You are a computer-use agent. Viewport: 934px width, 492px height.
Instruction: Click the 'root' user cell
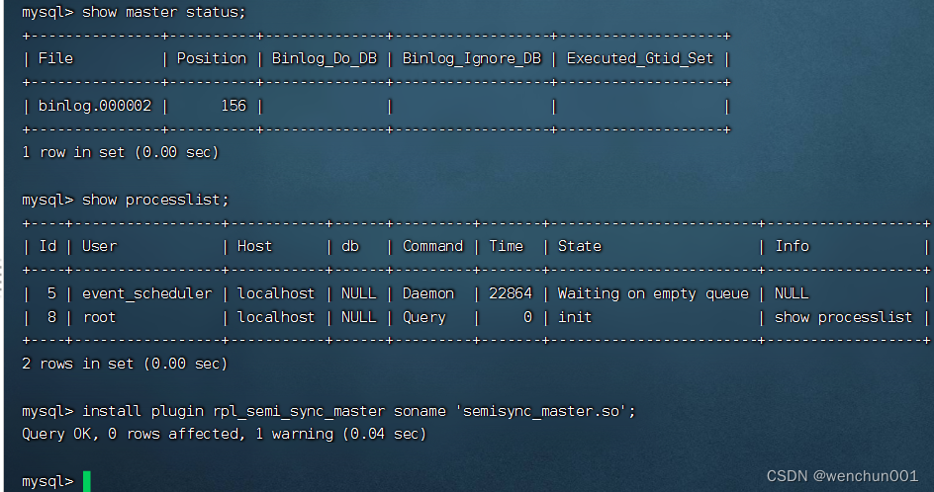pos(100,317)
